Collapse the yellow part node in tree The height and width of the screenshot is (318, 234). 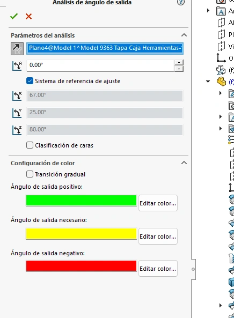(x=208, y=82)
